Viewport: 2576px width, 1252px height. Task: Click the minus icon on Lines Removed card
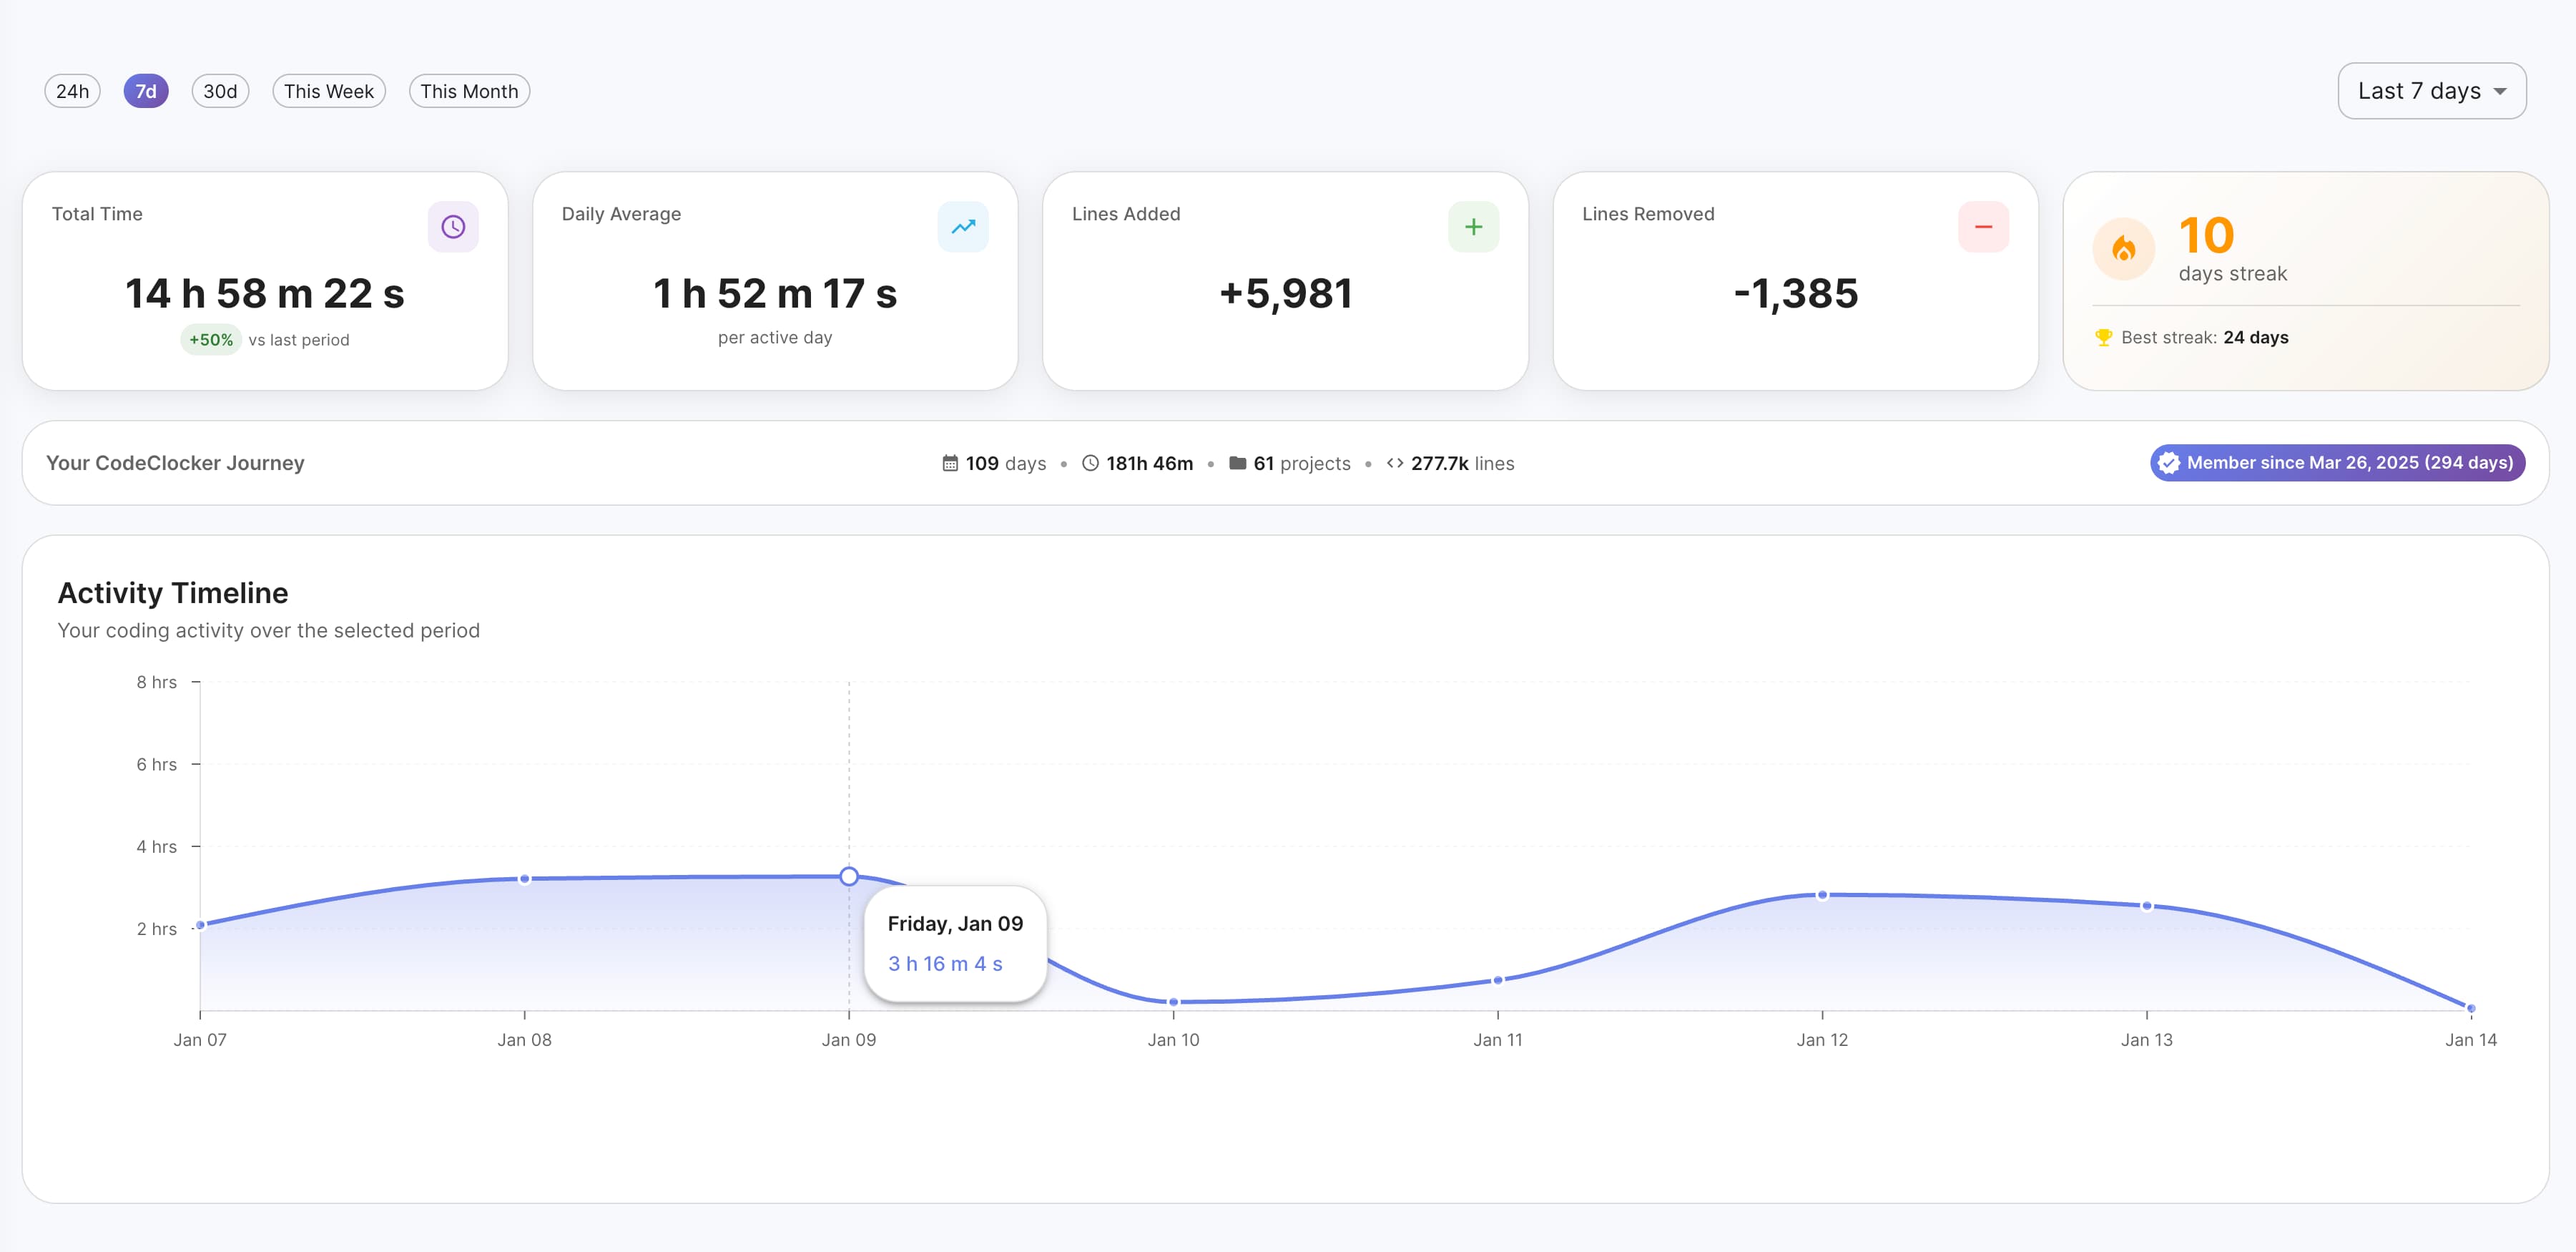click(x=1983, y=226)
